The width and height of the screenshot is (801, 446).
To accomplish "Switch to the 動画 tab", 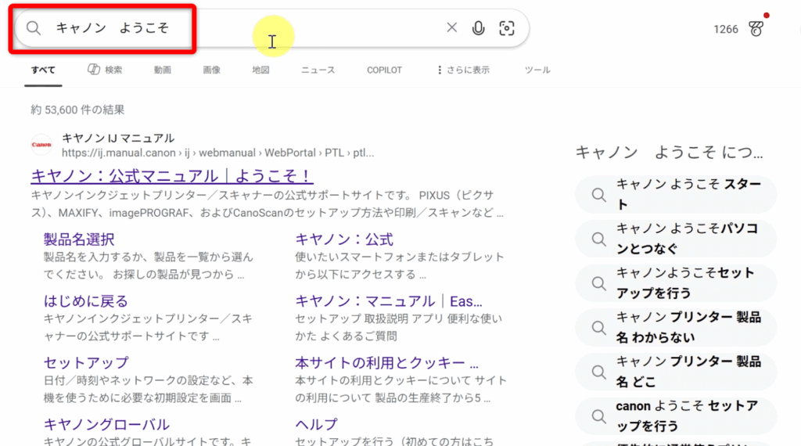I will pyautogui.click(x=162, y=70).
